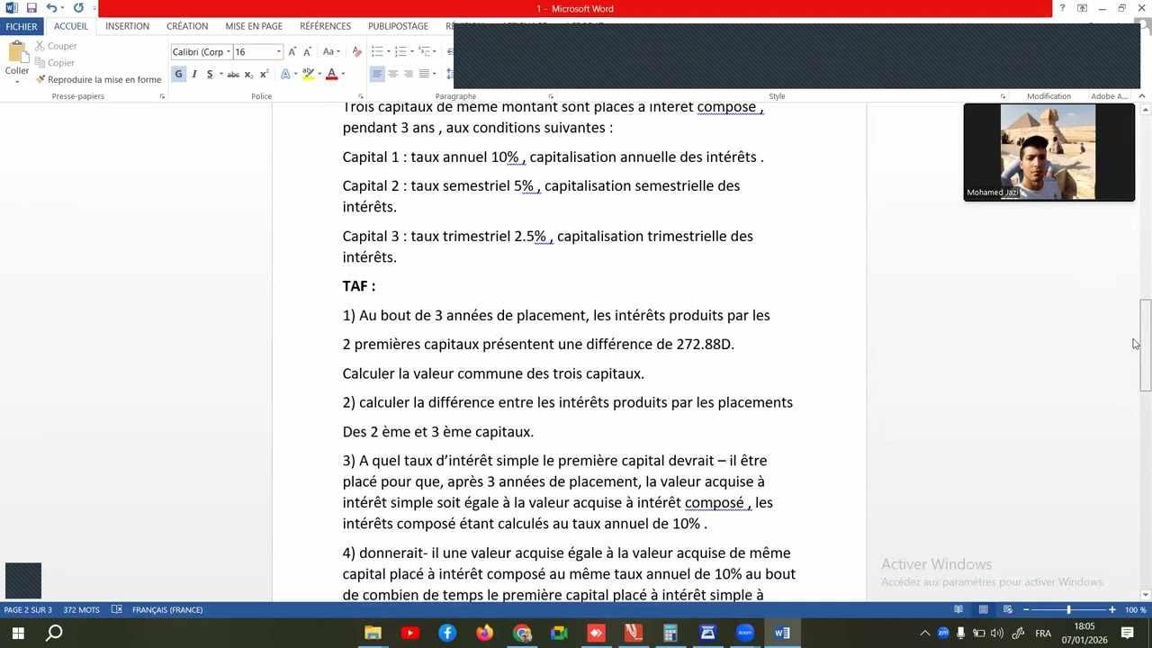Justify the paragraph text
Screen dimensions: 1152x648
click(423, 74)
